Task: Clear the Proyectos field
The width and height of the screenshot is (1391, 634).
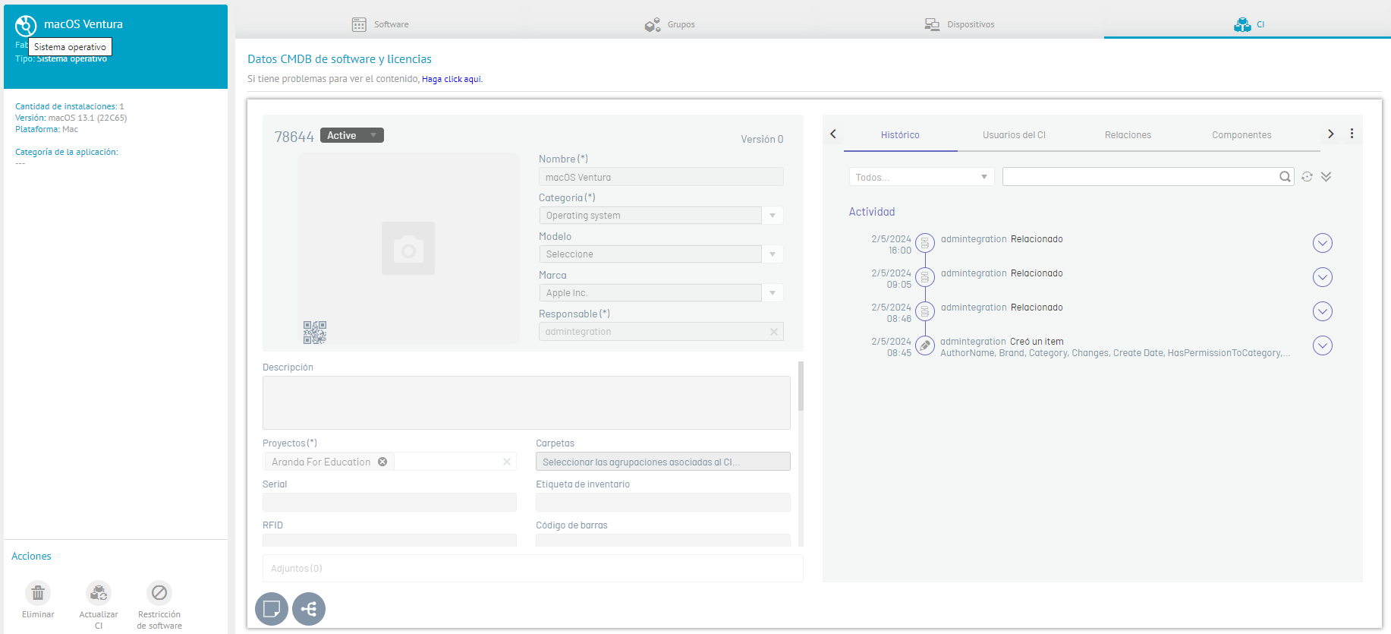Action: coord(507,462)
